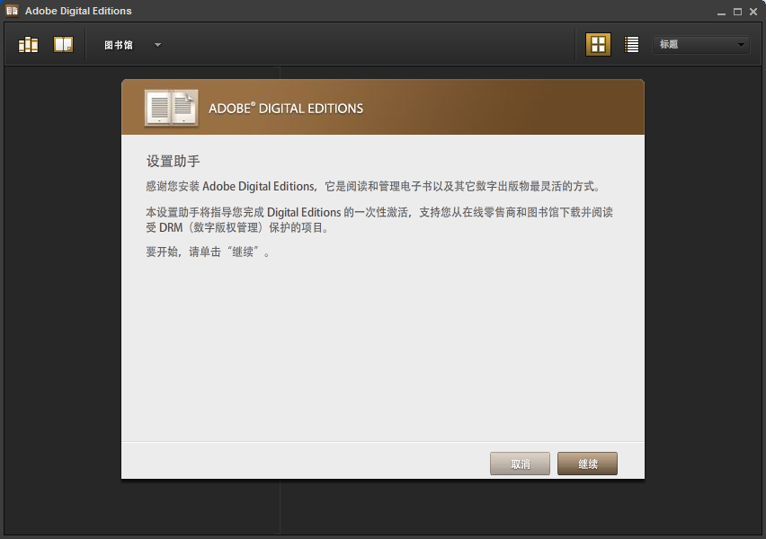
Task: Expand the 标题 sort combo box
Action: [701, 44]
